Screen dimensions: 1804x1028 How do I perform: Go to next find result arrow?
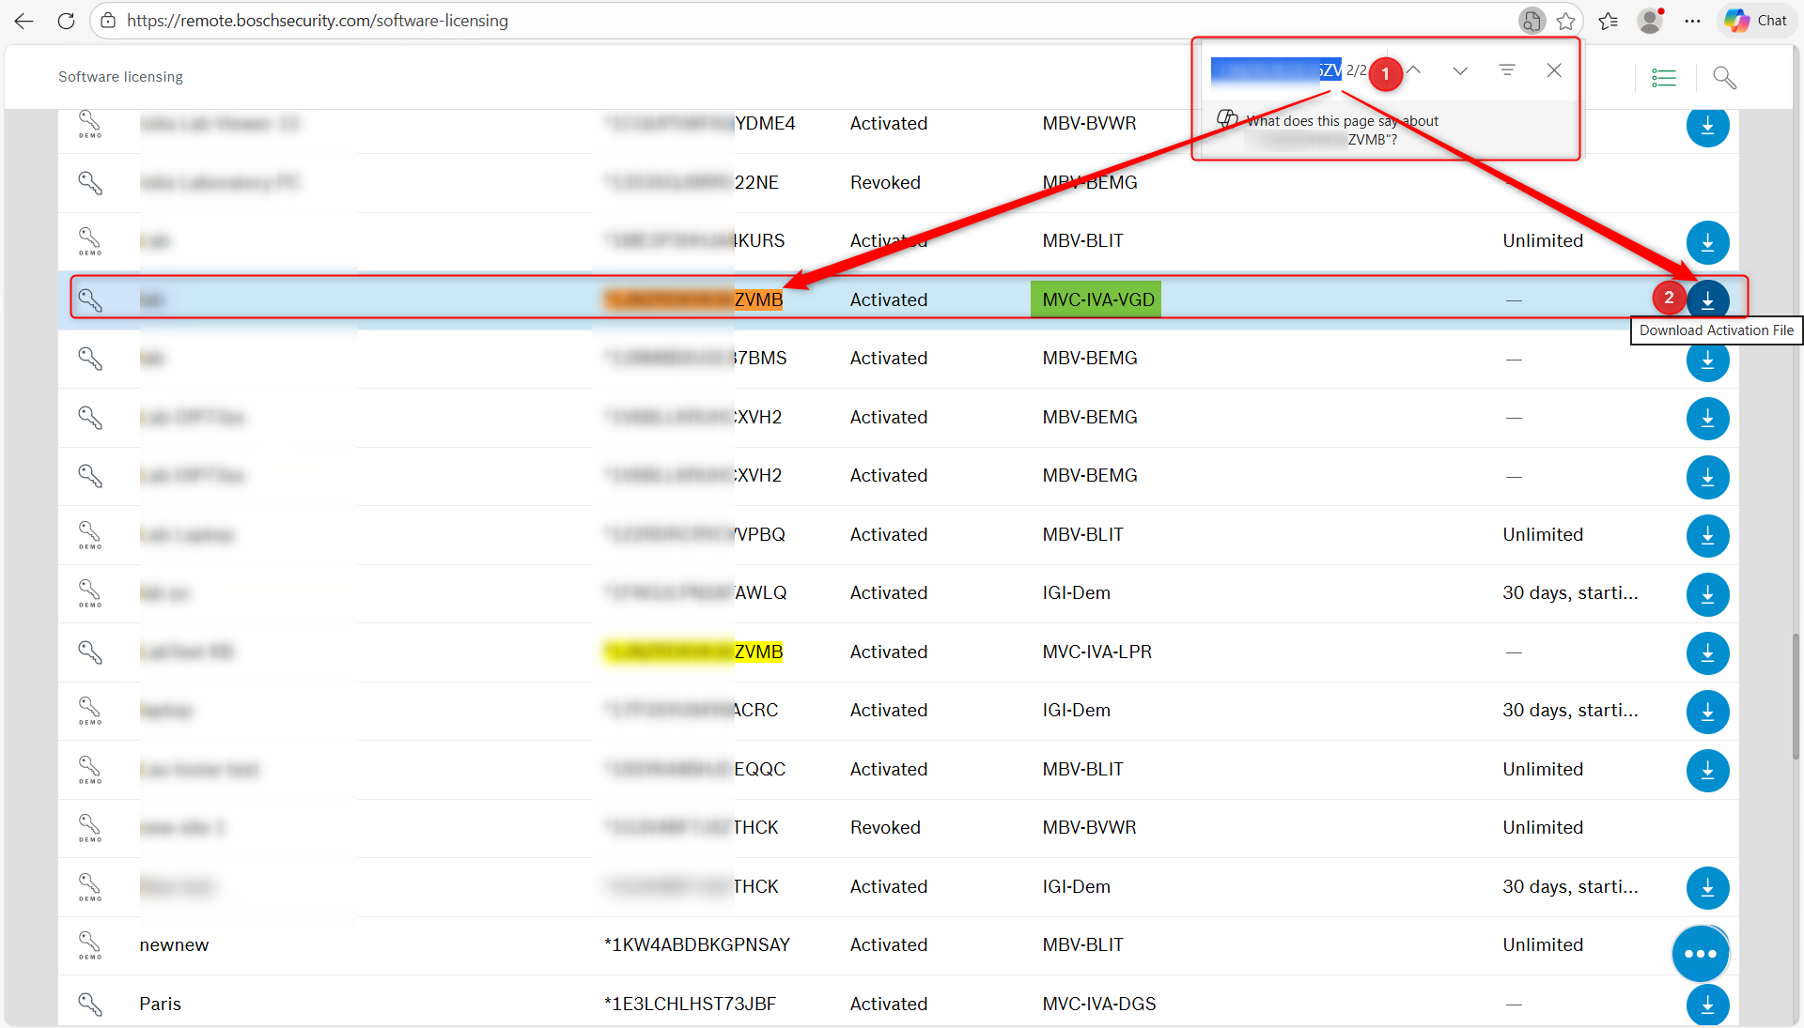[x=1459, y=70]
